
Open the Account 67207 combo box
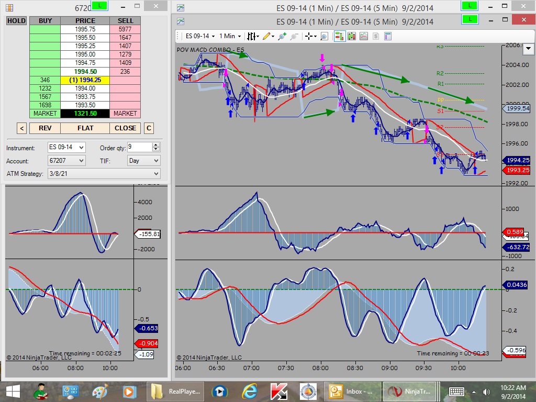click(66, 160)
